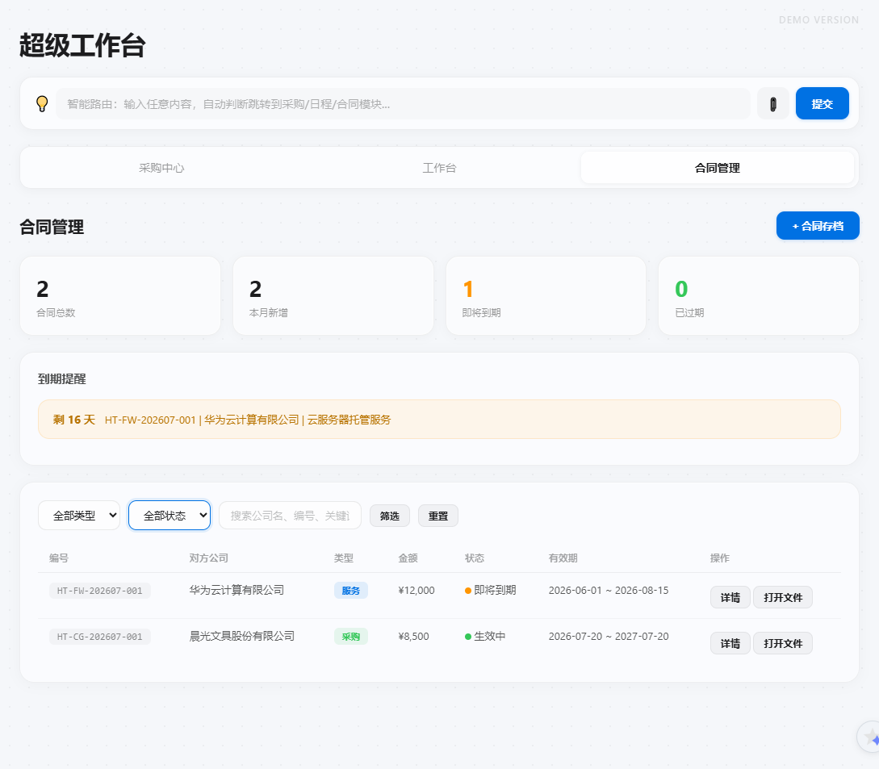Viewport: 879px width, 769px height.
Task: Click the lightbulb icon beside smart routing input
Action: coord(42,104)
